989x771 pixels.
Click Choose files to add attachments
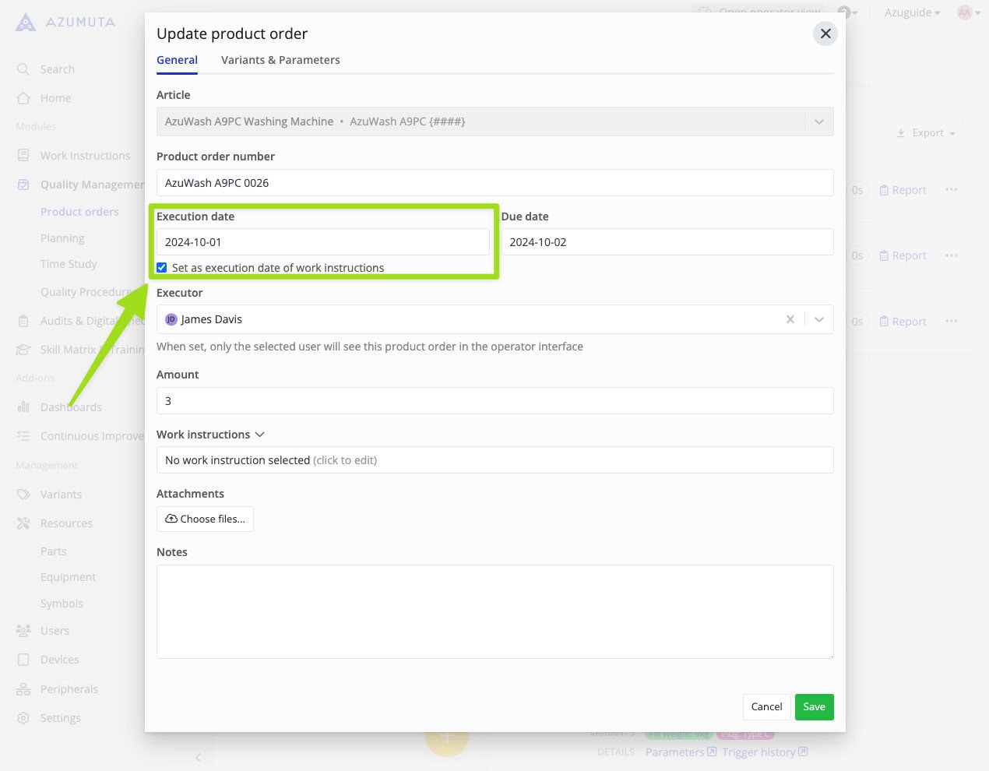205,519
